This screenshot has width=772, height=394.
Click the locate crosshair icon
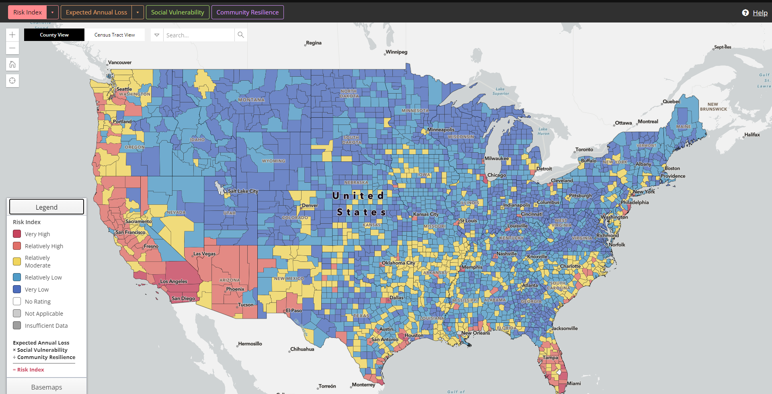[12, 81]
